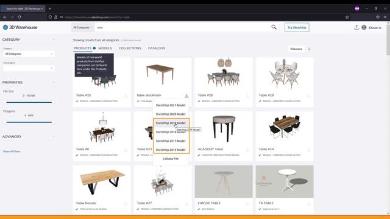The image size is (390, 219).
Task: Click download icon on Table #6
Action: tap(126, 150)
